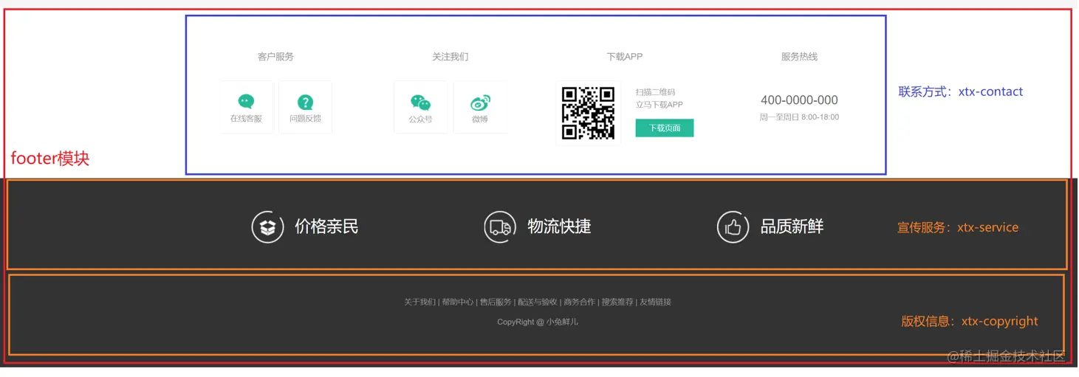Click the 品质新鲜 label text
1079x377 pixels.
tap(792, 226)
